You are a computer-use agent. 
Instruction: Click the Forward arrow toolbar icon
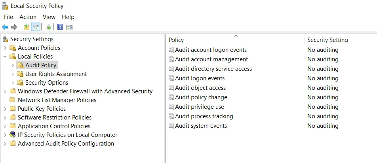pyautogui.click(x=14, y=27)
